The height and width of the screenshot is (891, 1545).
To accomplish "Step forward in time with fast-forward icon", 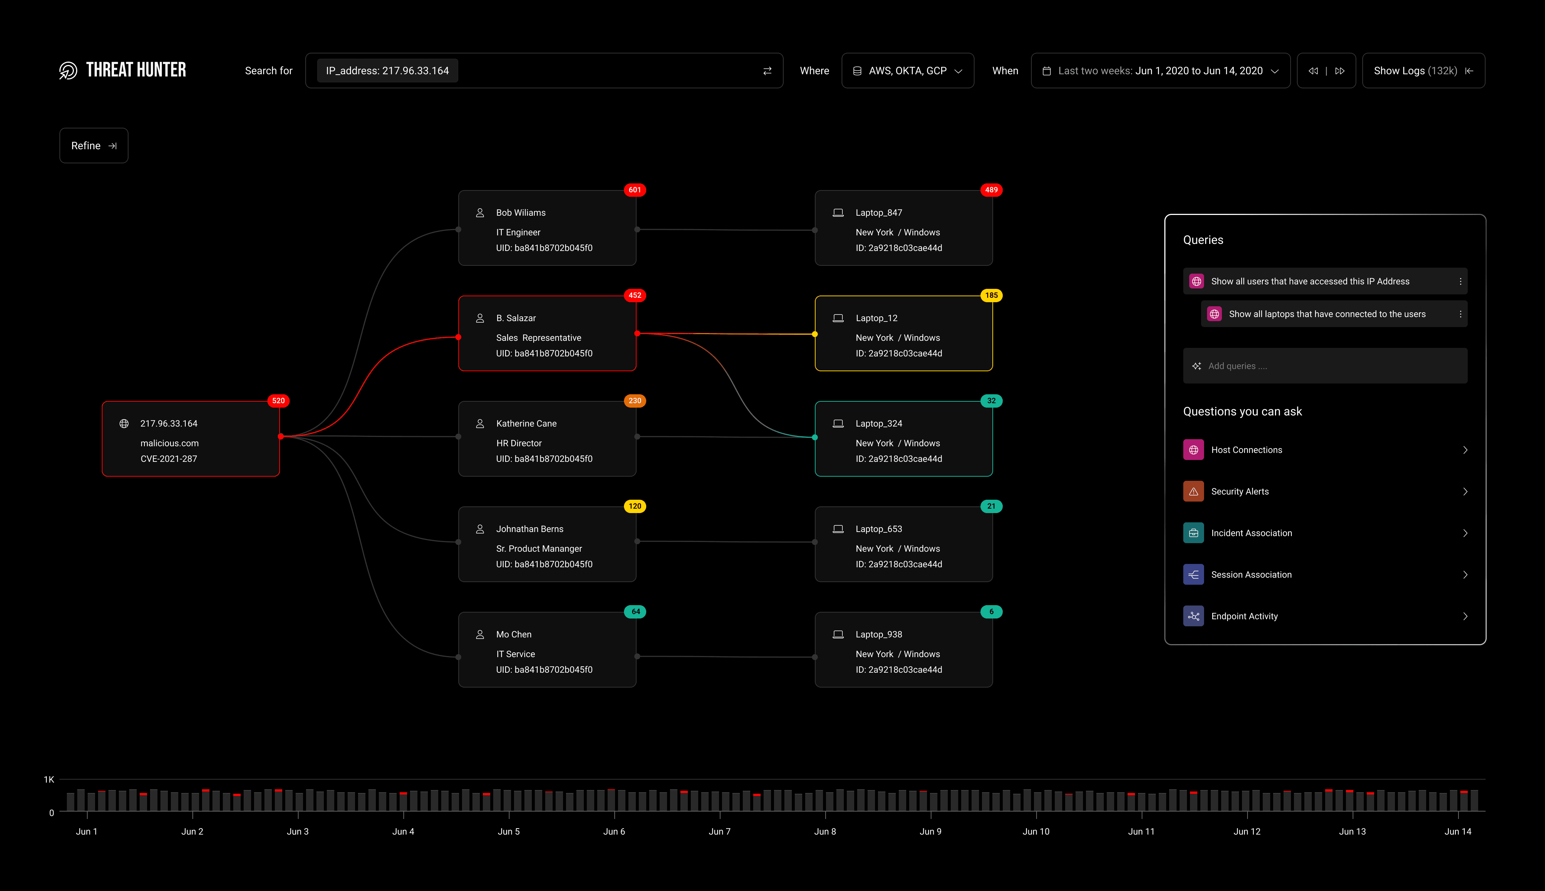I will [1339, 71].
